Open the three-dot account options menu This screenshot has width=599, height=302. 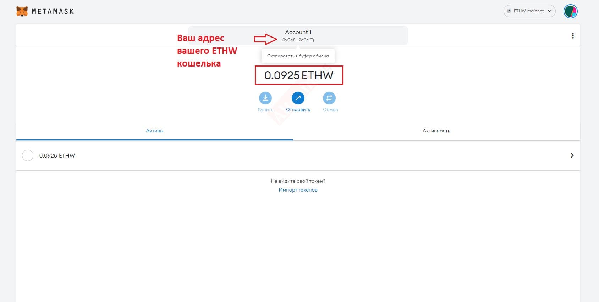tap(573, 36)
